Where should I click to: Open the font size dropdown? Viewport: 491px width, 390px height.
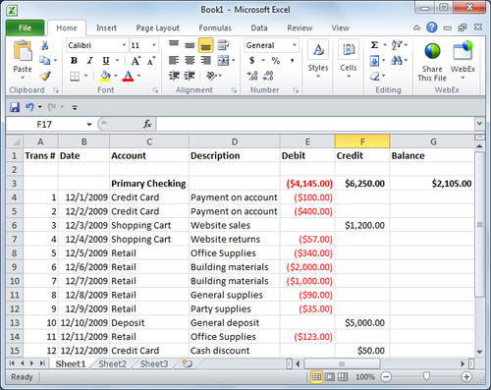pyautogui.click(x=154, y=45)
